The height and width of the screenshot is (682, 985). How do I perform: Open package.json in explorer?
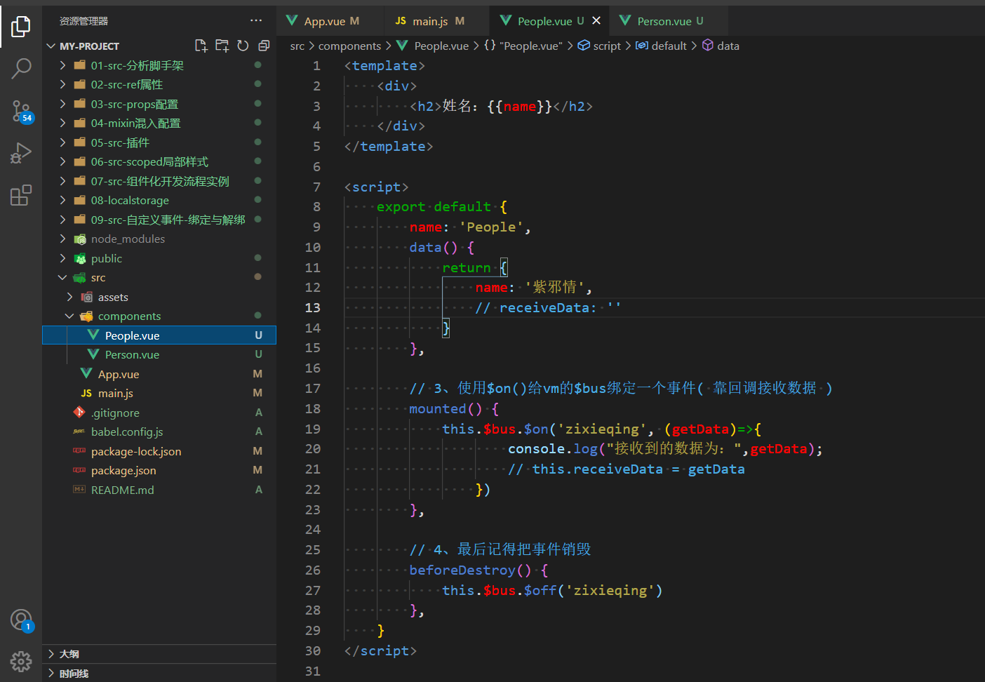159,470
